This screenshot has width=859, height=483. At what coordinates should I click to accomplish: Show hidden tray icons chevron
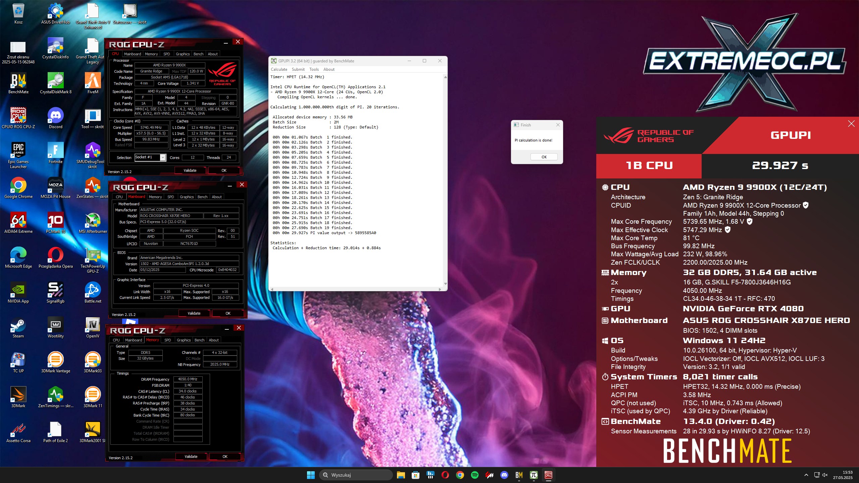click(806, 475)
